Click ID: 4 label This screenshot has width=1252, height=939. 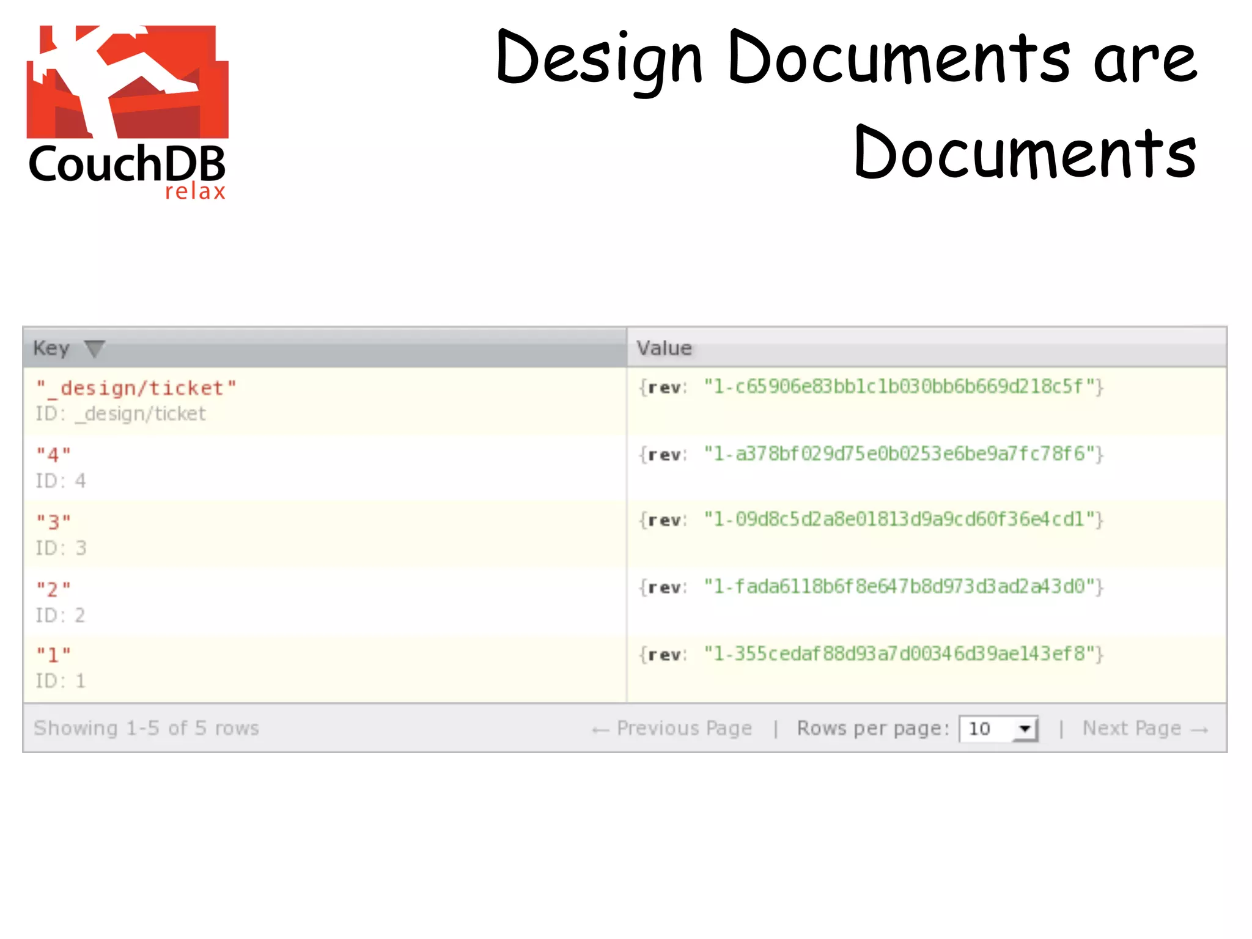pyautogui.click(x=61, y=481)
